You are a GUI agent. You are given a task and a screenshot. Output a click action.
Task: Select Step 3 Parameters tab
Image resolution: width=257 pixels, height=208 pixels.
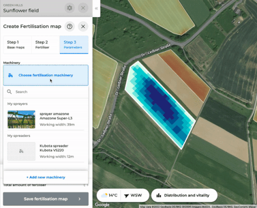click(x=74, y=44)
